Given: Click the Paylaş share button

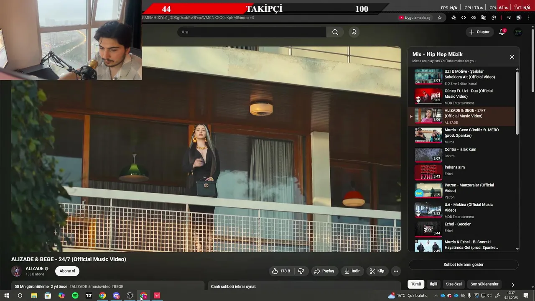Looking at the screenshot, I should [324, 271].
